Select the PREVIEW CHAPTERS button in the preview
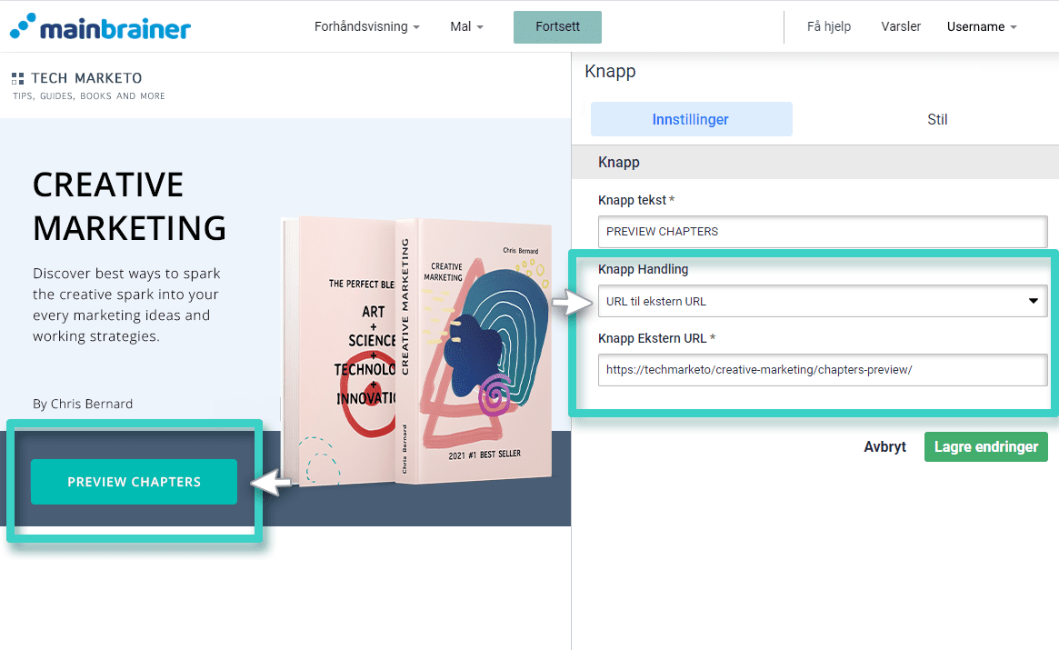Screen dimensions: 1059x650 pyautogui.click(x=134, y=481)
